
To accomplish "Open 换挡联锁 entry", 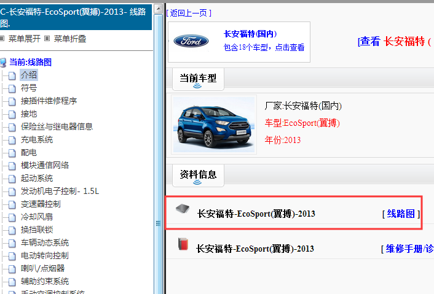I will pos(37,230).
